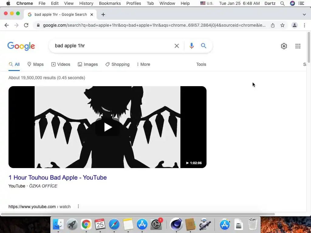The image size is (311, 233).
Task: Open the Google apps grid
Action: pos(298,46)
